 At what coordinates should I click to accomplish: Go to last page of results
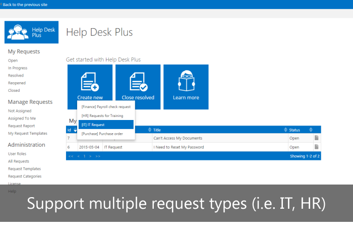pyautogui.click(x=98, y=156)
